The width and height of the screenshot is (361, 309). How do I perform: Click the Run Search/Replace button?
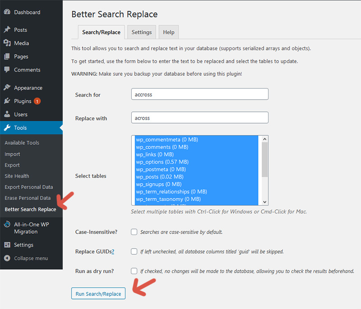(x=98, y=294)
